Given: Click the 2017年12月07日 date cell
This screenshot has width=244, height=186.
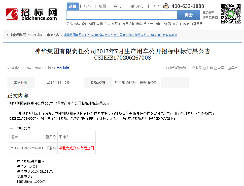Looking at the screenshot, I should pos(59,82).
